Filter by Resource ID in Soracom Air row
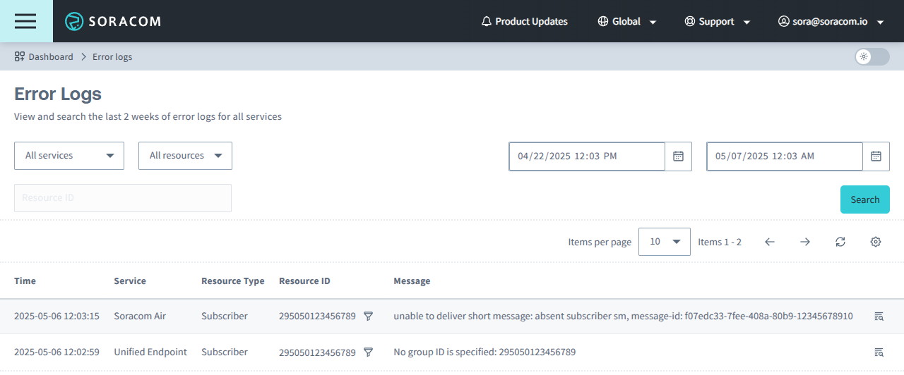Viewport: 904px width, 375px height. point(368,316)
